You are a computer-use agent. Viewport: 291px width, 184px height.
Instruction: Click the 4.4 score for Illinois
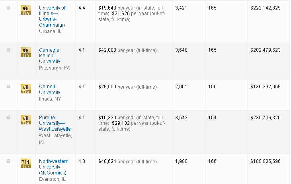[x=82, y=8]
